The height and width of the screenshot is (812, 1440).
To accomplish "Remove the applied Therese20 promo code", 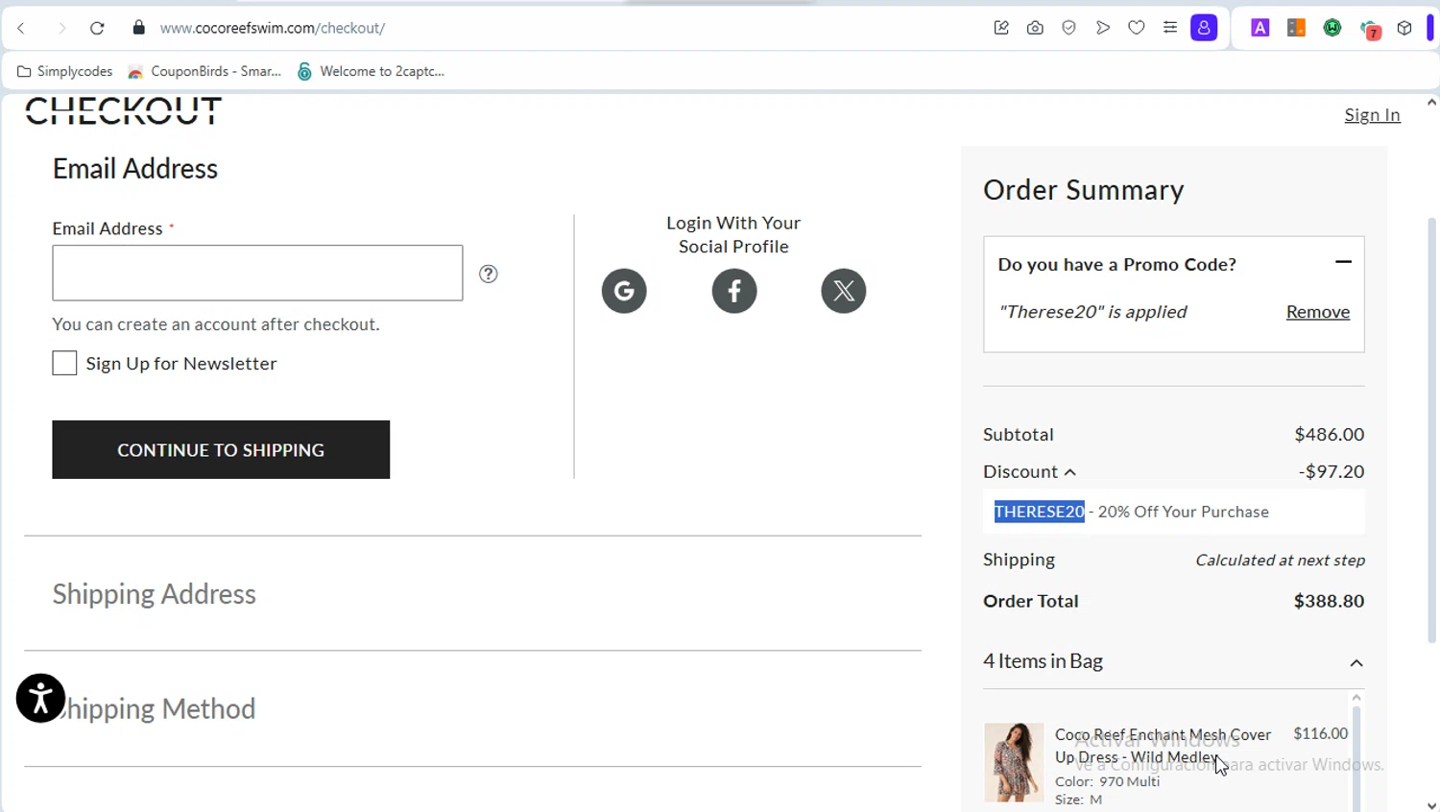I will (1317, 312).
